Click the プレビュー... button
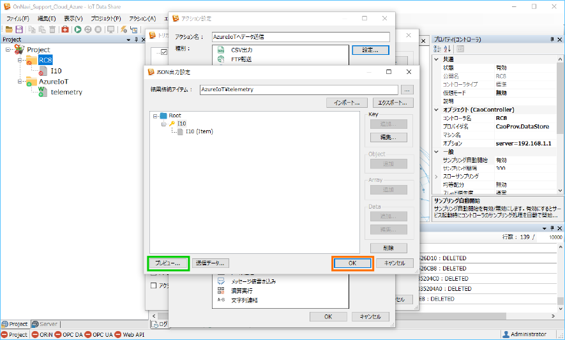This screenshot has height=340, width=565. tap(169, 263)
